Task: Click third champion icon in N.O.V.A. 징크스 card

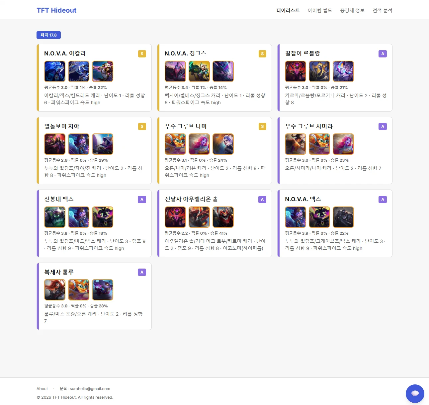Action: (223, 71)
